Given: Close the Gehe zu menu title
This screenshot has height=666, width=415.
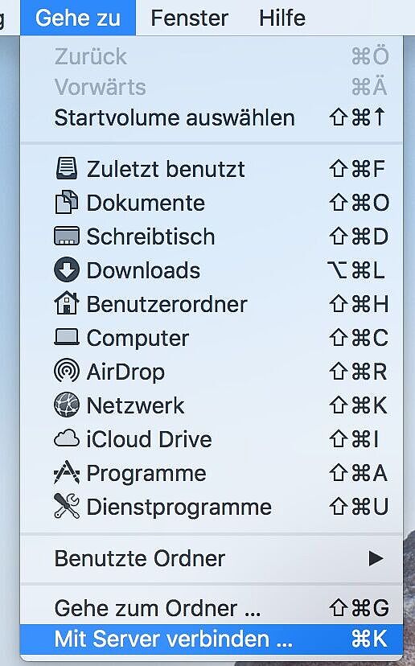Looking at the screenshot, I should 78,18.
